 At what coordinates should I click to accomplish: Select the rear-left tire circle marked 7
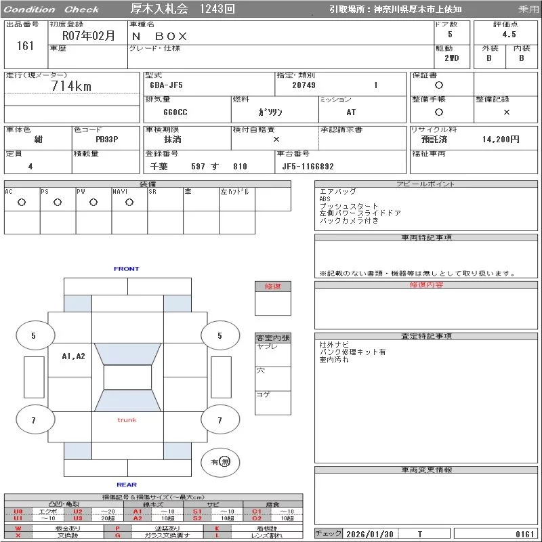click(33, 421)
